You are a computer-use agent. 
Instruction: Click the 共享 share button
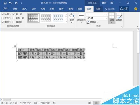[x=124, y=9]
